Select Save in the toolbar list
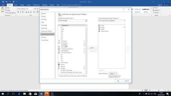 pos(112,25)
